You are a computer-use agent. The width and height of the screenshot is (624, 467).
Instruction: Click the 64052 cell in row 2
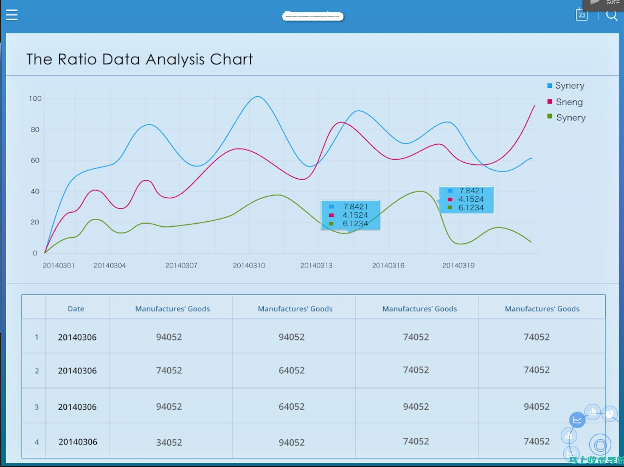(291, 370)
